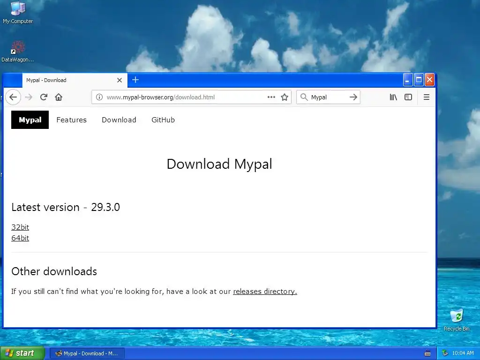Open the Windows start menu

click(22, 353)
